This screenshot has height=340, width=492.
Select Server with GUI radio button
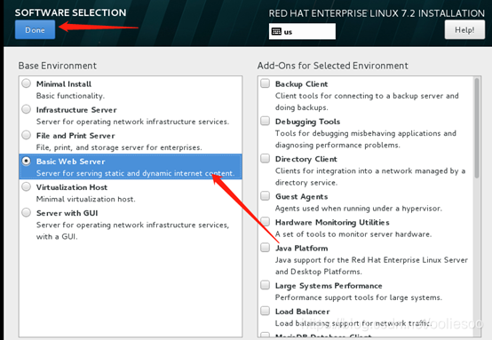27,213
